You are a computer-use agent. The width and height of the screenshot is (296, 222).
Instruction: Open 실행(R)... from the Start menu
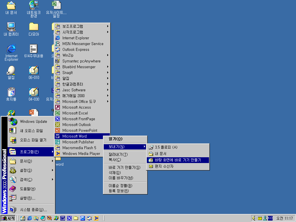[x=31, y=198]
